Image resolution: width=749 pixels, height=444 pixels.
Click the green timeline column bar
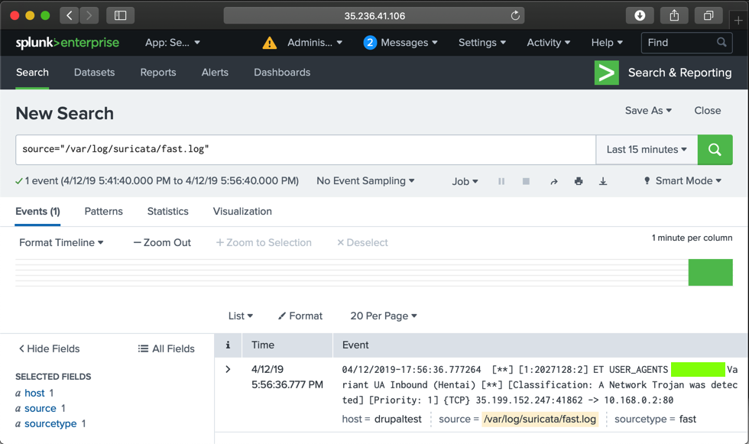[x=710, y=273]
